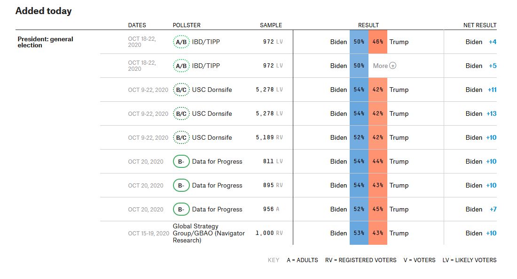The image size is (517, 279).
Task: Click the B/C badge on the 5,189 RV row
Action: point(181,137)
